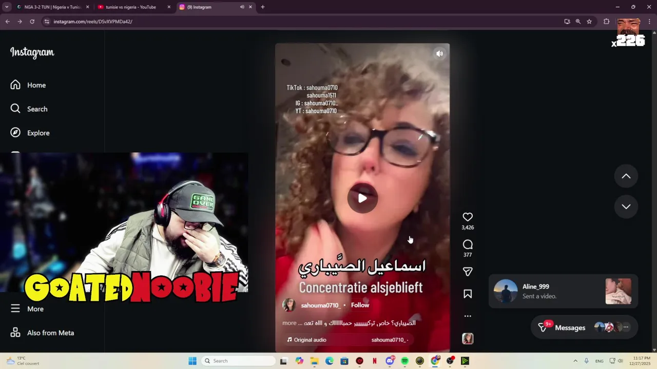Viewport: 657px width, 369px height.
Task: Open sahouma0710_ profile username
Action: tap(320, 305)
